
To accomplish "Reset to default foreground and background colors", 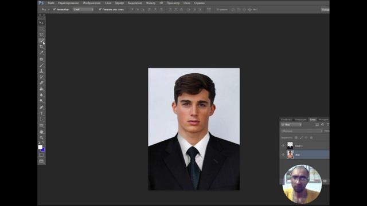I will [x=39, y=142].
